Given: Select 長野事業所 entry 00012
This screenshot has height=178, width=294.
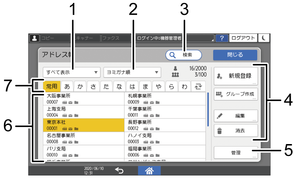Looking at the screenshot, I should tap(165, 125).
